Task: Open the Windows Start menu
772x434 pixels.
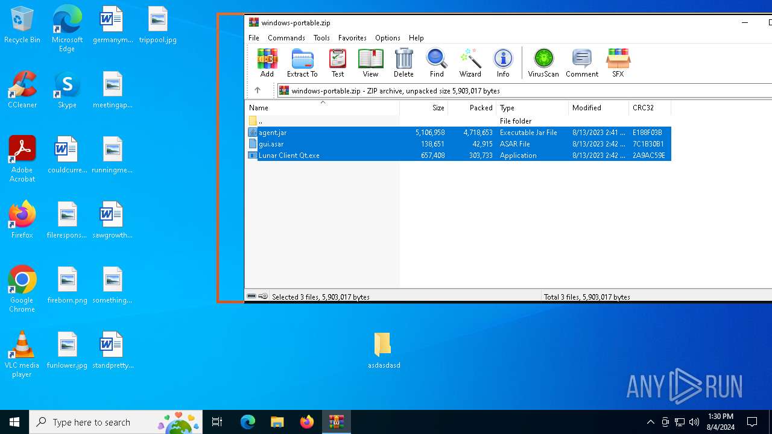Action: click(x=14, y=422)
